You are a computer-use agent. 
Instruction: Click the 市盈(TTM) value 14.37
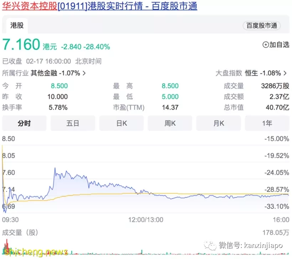click(x=170, y=107)
